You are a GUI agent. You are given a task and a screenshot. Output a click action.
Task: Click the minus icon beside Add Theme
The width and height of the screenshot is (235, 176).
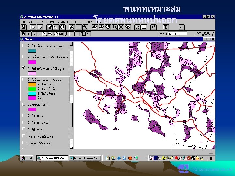[x=39, y=27]
